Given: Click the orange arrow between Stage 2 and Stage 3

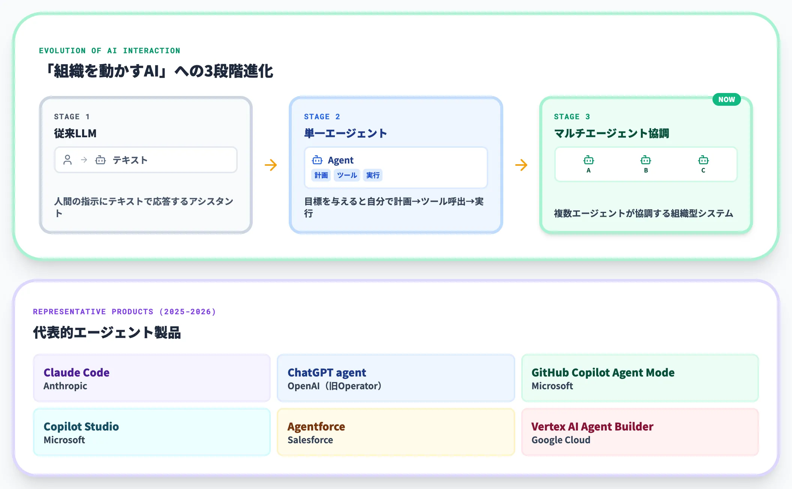Looking at the screenshot, I should (x=521, y=165).
